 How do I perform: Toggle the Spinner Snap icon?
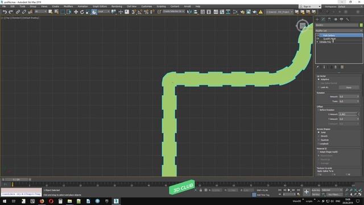click(152, 12)
